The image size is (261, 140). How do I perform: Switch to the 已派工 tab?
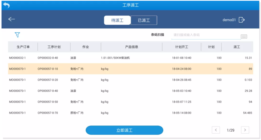coord(144,20)
